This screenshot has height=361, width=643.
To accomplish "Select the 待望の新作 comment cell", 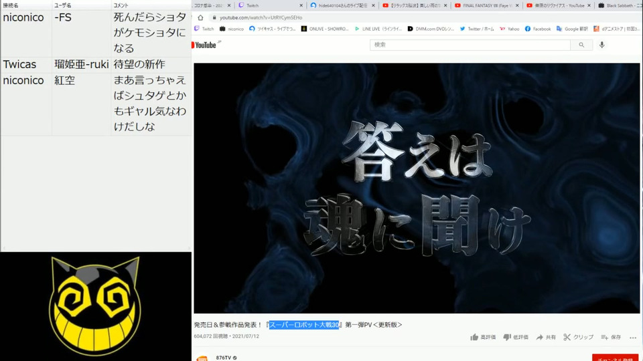I will pos(151,65).
